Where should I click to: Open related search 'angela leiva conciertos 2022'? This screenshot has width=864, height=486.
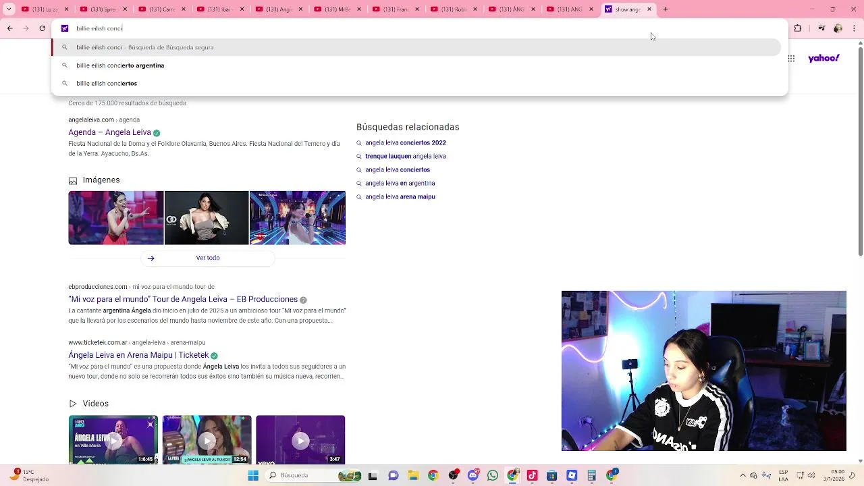coord(405,142)
